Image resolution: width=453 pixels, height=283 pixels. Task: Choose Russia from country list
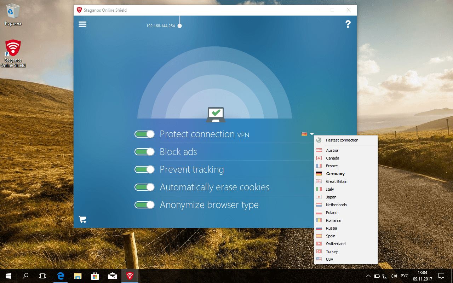click(346, 228)
